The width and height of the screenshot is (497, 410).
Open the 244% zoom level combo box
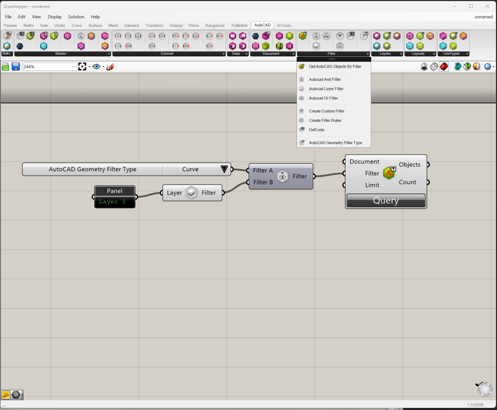[50, 67]
